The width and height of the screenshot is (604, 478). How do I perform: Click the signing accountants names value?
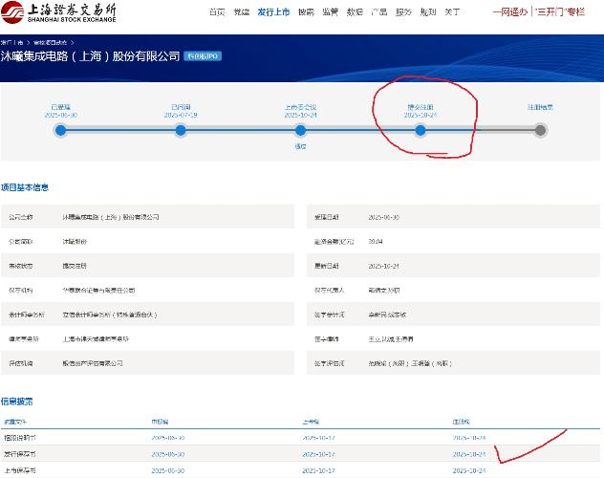pos(387,315)
